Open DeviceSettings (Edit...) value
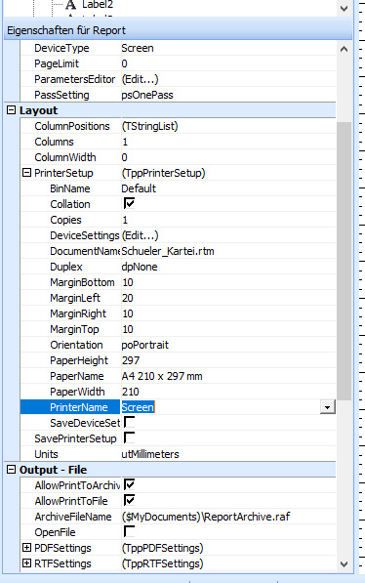Image resolution: width=365 pixels, height=583 pixels. click(x=141, y=235)
